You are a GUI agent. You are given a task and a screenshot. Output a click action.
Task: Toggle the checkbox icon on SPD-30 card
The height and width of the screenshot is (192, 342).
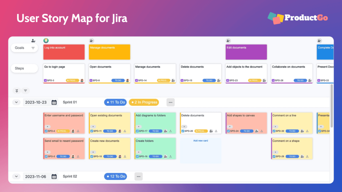[x=274, y=131]
